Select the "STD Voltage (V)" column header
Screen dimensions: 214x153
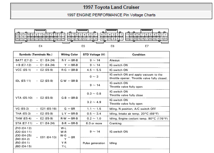pos(94,55)
